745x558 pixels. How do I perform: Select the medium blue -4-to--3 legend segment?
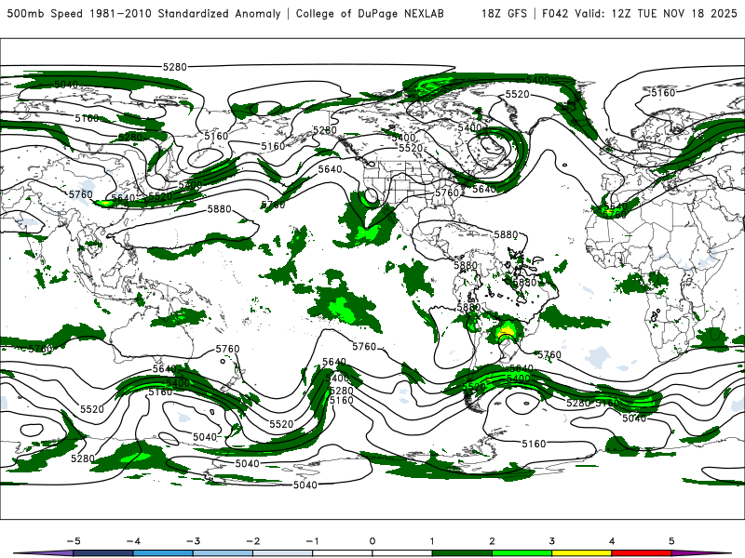tap(163, 553)
